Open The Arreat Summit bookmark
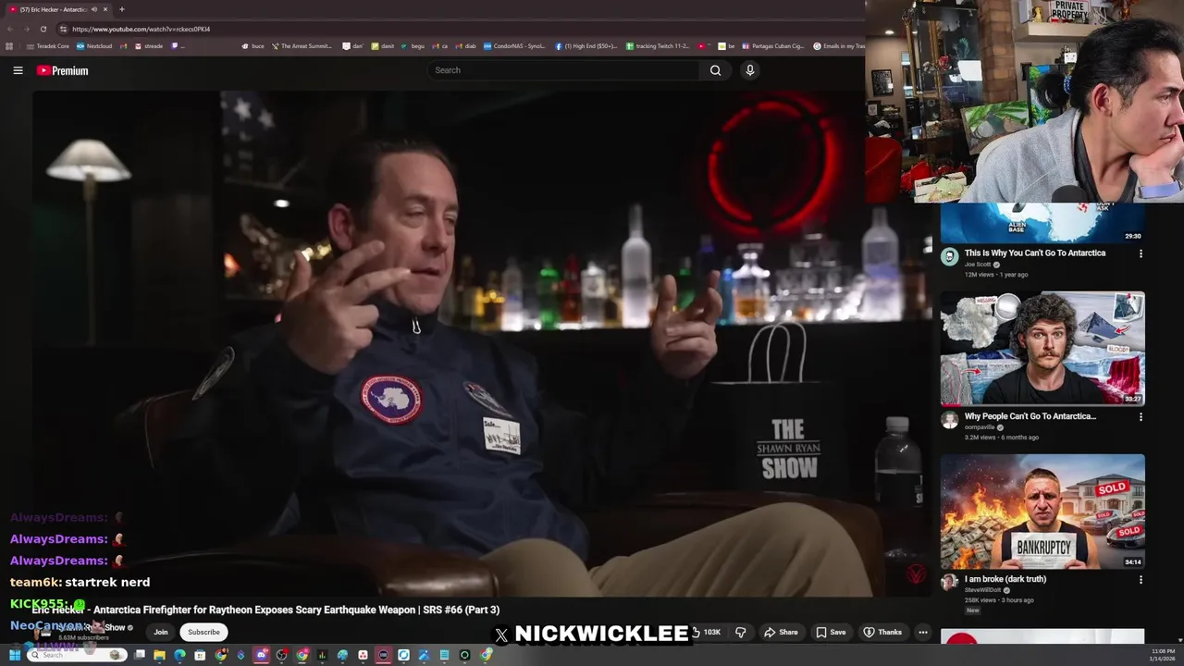Screen dimensions: 1184x666 [x=302, y=46]
